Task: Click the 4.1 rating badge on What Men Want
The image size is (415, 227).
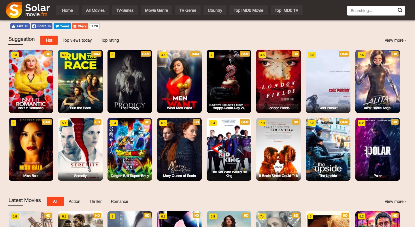Action: (163, 55)
